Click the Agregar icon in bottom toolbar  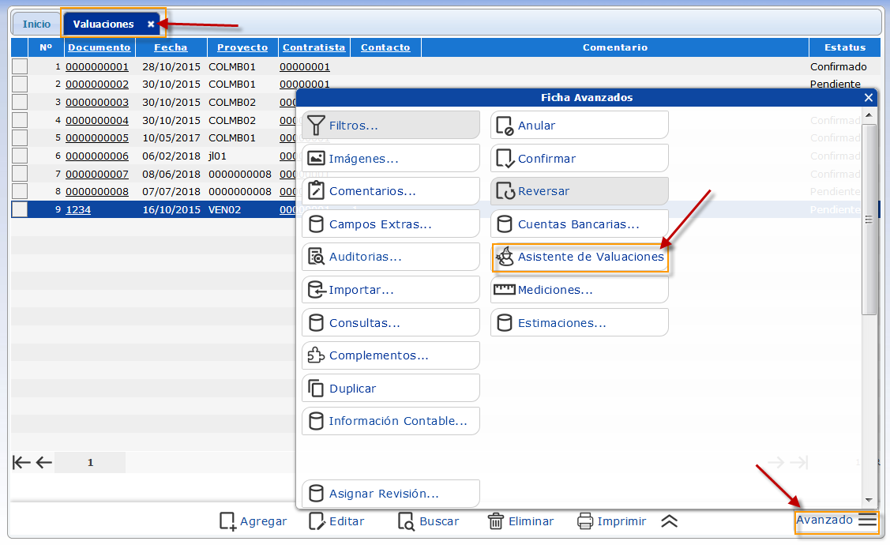pyautogui.click(x=228, y=521)
